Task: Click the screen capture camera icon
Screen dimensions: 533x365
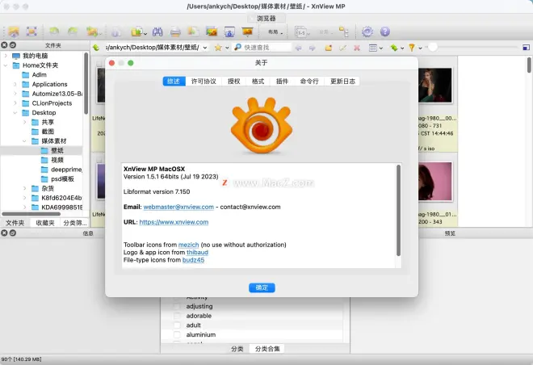Action: click(229, 32)
